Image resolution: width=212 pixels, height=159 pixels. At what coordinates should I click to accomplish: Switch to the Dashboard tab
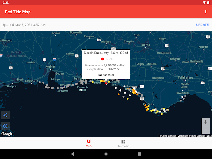123,143
